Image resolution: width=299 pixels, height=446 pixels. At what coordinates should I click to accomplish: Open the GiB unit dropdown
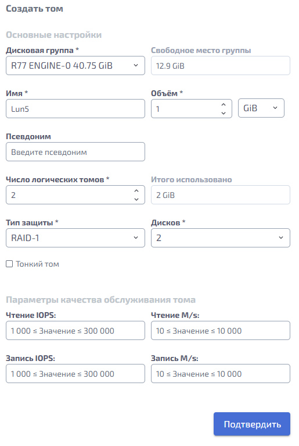click(x=261, y=108)
